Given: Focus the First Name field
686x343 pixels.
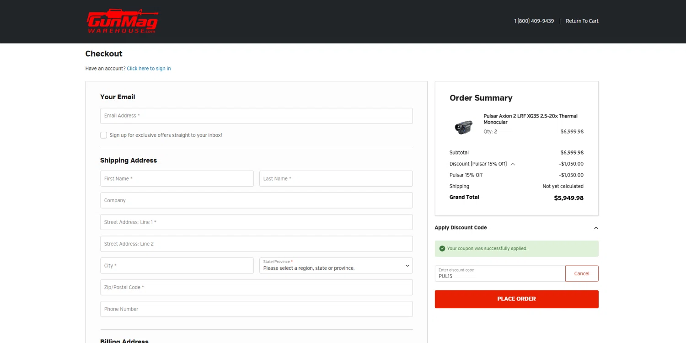Looking at the screenshot, I should pyautogui.click(x=177, y=179).
